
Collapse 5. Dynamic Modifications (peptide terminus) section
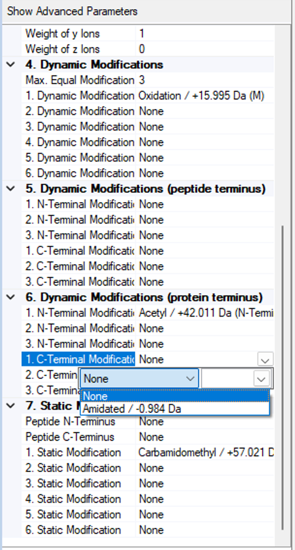(x=11, y=189)
